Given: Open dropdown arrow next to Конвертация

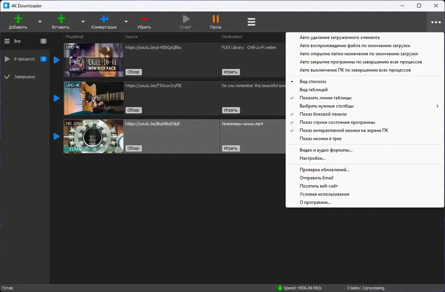Looking at the screenshot, I should pos(126,22).
